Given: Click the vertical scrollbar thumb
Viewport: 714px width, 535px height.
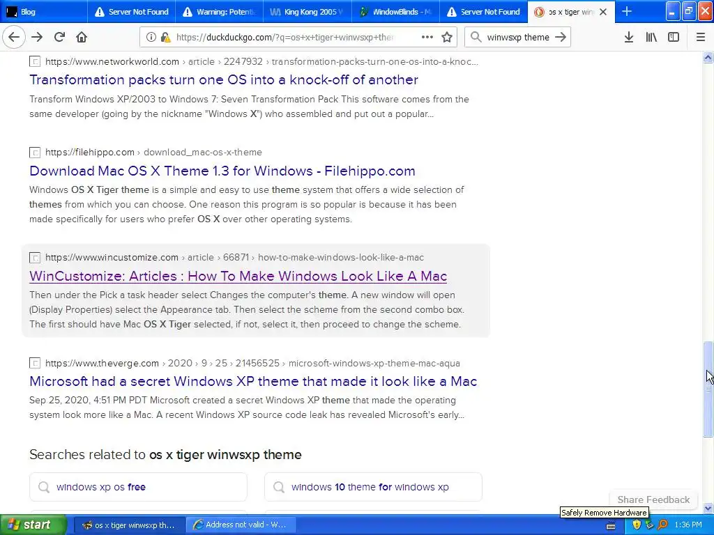Looking at the screenshot, I should [708, 389].
